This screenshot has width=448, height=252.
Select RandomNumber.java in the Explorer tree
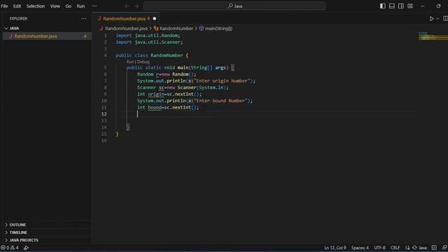(47, 36)
